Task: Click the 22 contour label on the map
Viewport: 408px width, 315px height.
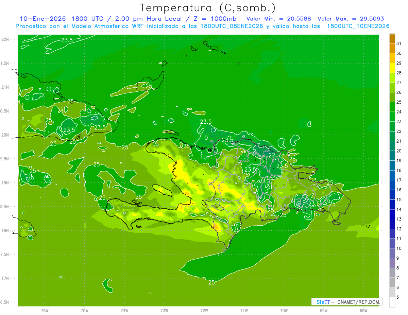Action: (272, 155)
